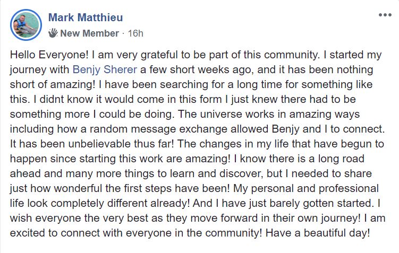The height and width of the screenshot is (253, 399).
Task: Follow the Benjy Sherer mention link
Action: [105, 69]
